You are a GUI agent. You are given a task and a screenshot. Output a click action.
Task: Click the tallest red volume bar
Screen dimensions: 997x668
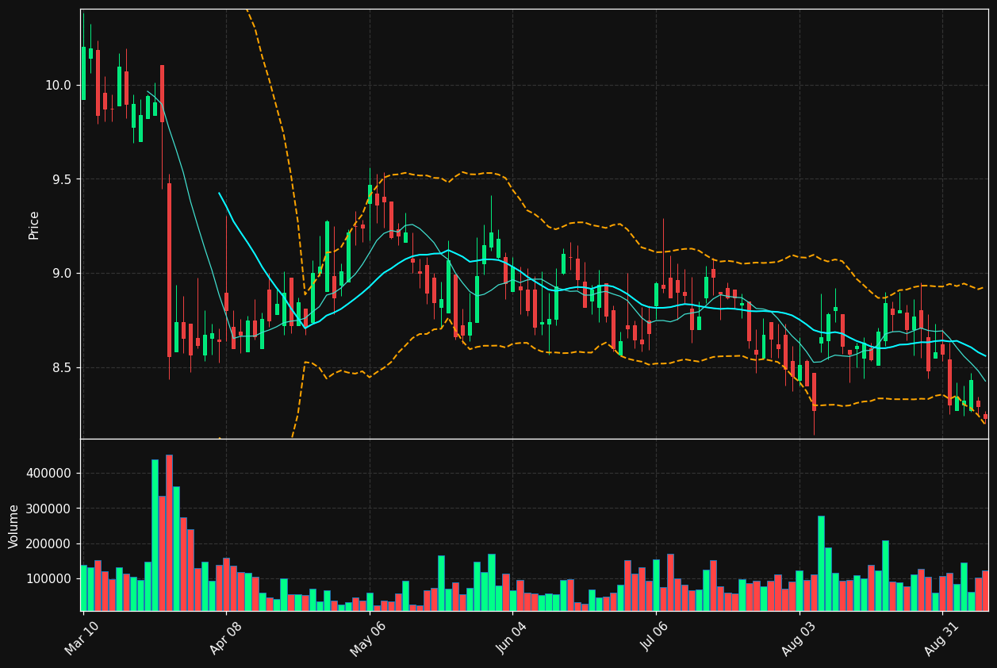(x=169, y=532)
